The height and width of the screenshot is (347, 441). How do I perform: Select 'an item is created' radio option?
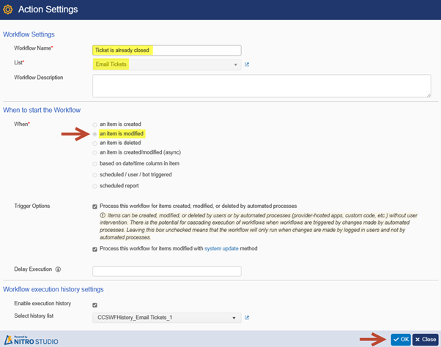coord(94,124)
